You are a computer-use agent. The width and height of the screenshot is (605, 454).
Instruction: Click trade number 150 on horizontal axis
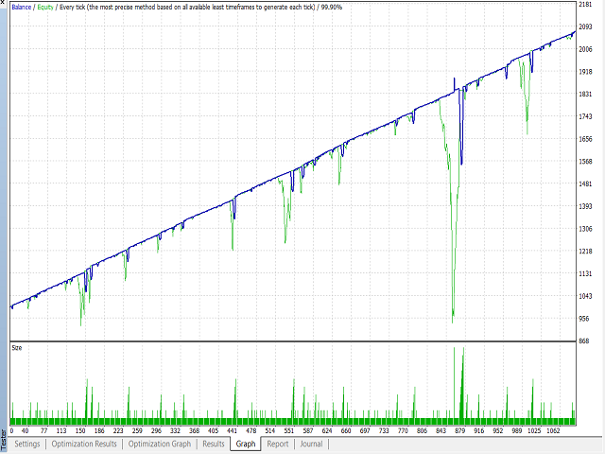tap(80, 430)
